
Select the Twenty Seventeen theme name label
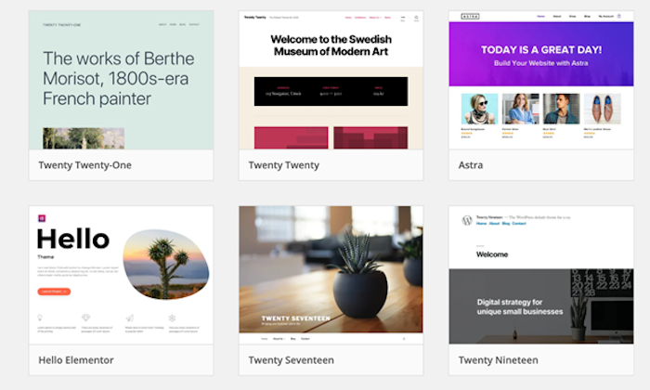[x=291, y=360]
